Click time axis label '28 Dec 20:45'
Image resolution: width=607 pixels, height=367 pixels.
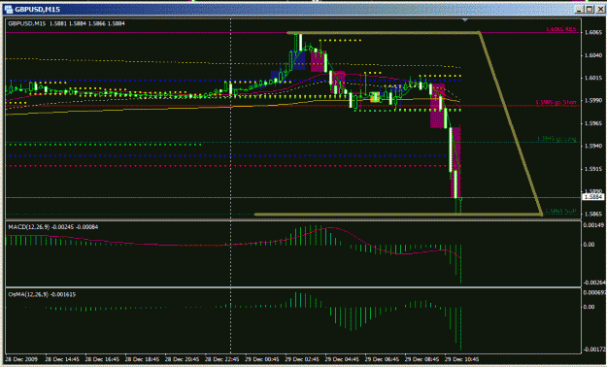click(x=182, y=359)
